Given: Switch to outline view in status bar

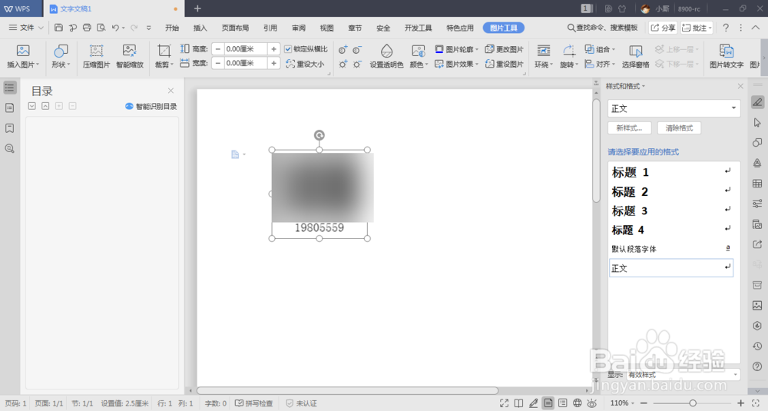Looking at the screenshot, I should click(x=563, y=403).
